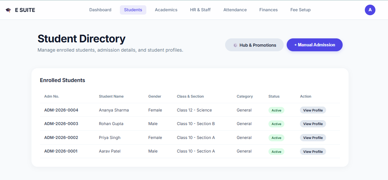Click the Enrolled Students heading
This screenshot has width=388, height=180.
pyautogui.click(x=62, y=80)
